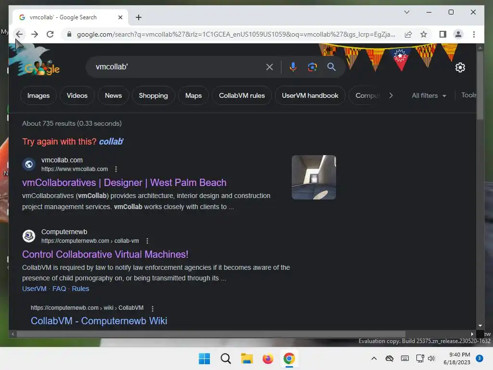Click the touch keyboard tray icon
The width and height of the screenshot is (493, 370).
pos(405,358)
